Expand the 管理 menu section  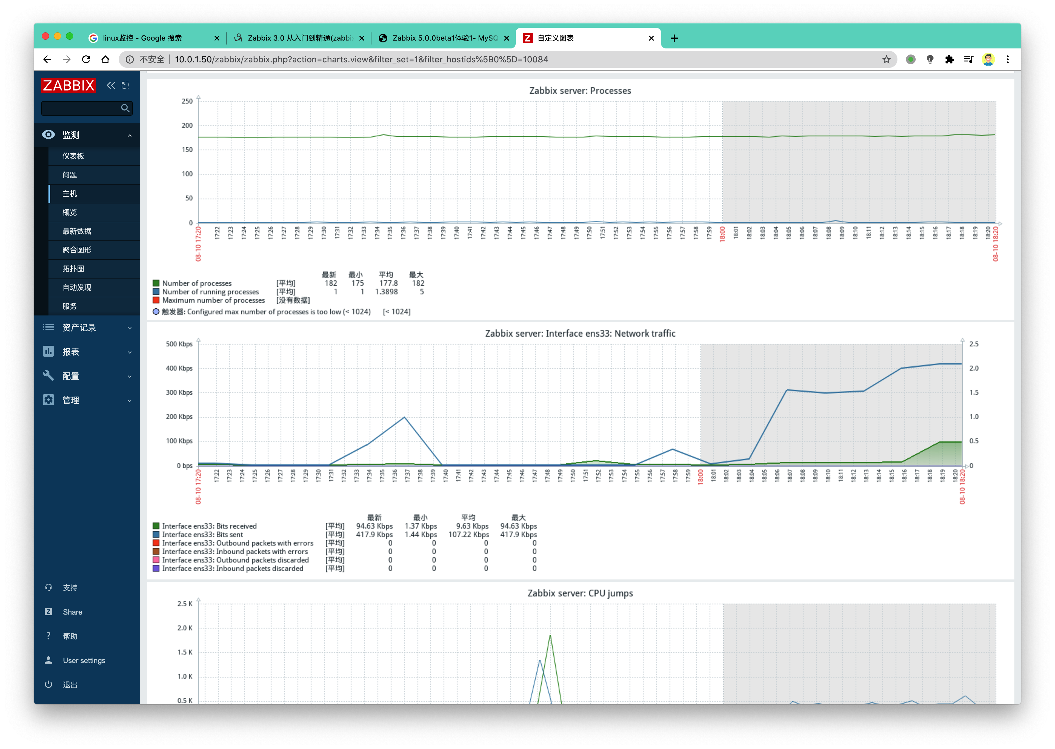pos(130,401)
